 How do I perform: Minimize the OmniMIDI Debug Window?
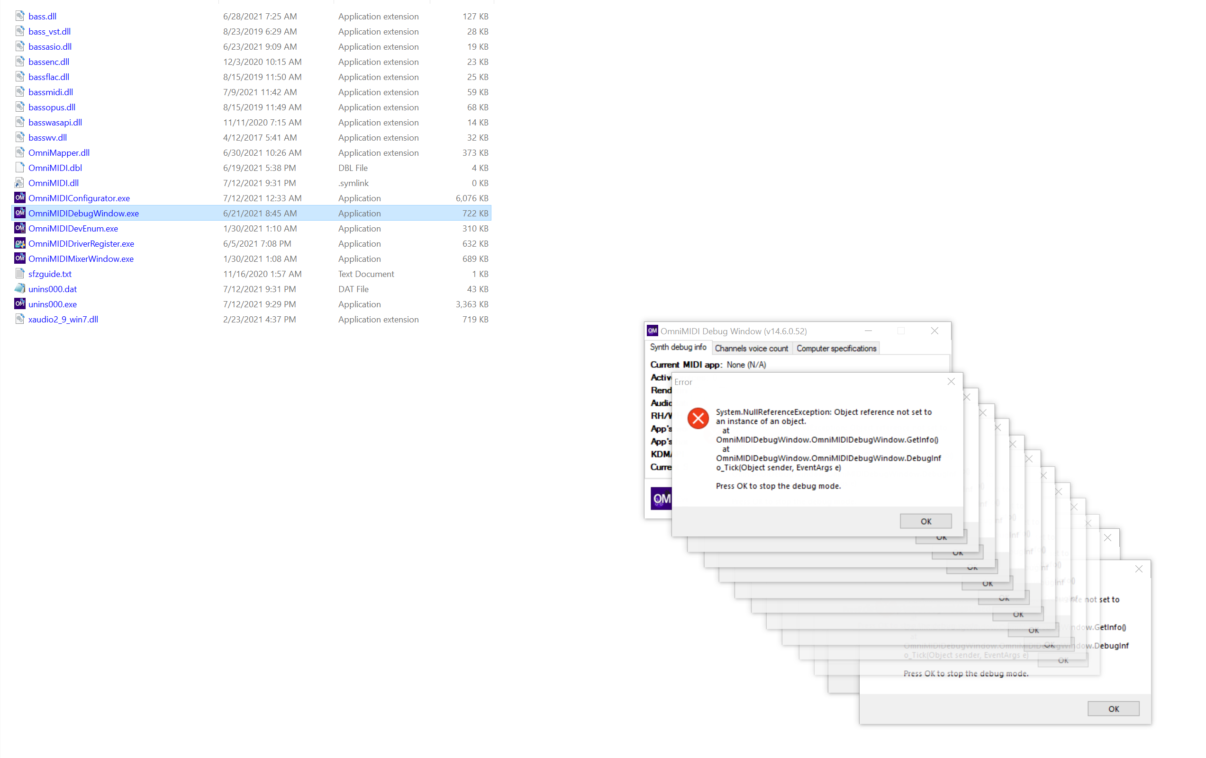[x=868, y=331]
